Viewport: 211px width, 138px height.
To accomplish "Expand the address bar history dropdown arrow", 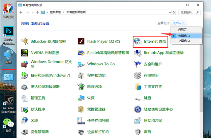I will 170,12.
